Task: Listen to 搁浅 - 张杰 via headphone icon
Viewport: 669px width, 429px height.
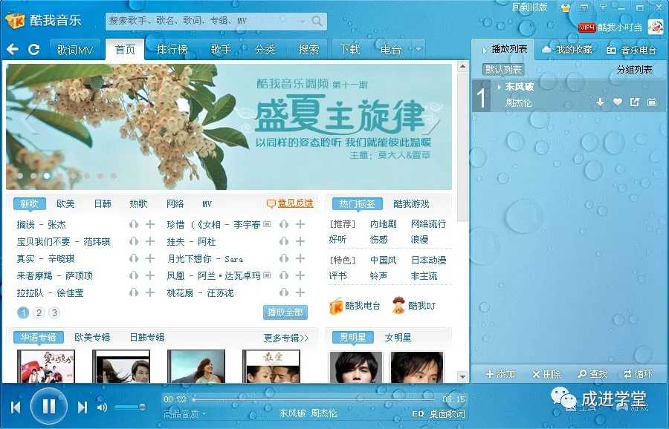Action: 134,224
